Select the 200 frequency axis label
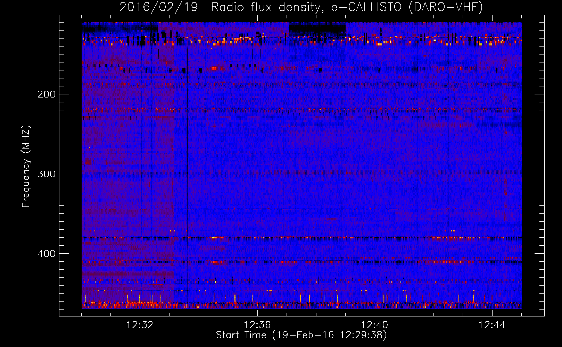Viewport: 562px width, 347px height. (x=47, y=94)
